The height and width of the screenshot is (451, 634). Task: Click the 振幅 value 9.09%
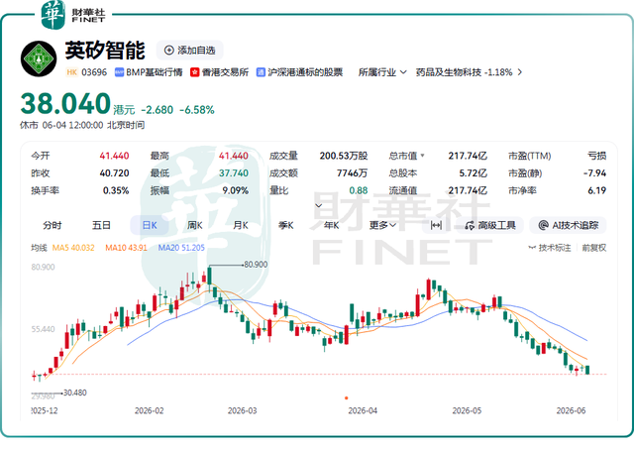coord(236,190)
